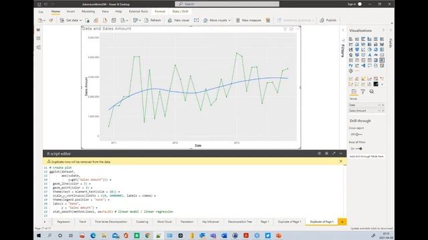Screen dimensions: 428x240
Task: Open the Format ribbon tab
Action: pyautogui.click(x=160, y=11)
